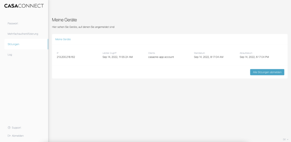Click the casaone-app account client entry
291x142 pixels.
(x=161, y=57)
